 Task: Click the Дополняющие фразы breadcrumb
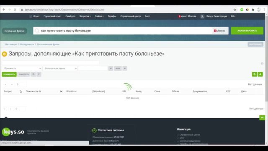[x=48, y=44]
